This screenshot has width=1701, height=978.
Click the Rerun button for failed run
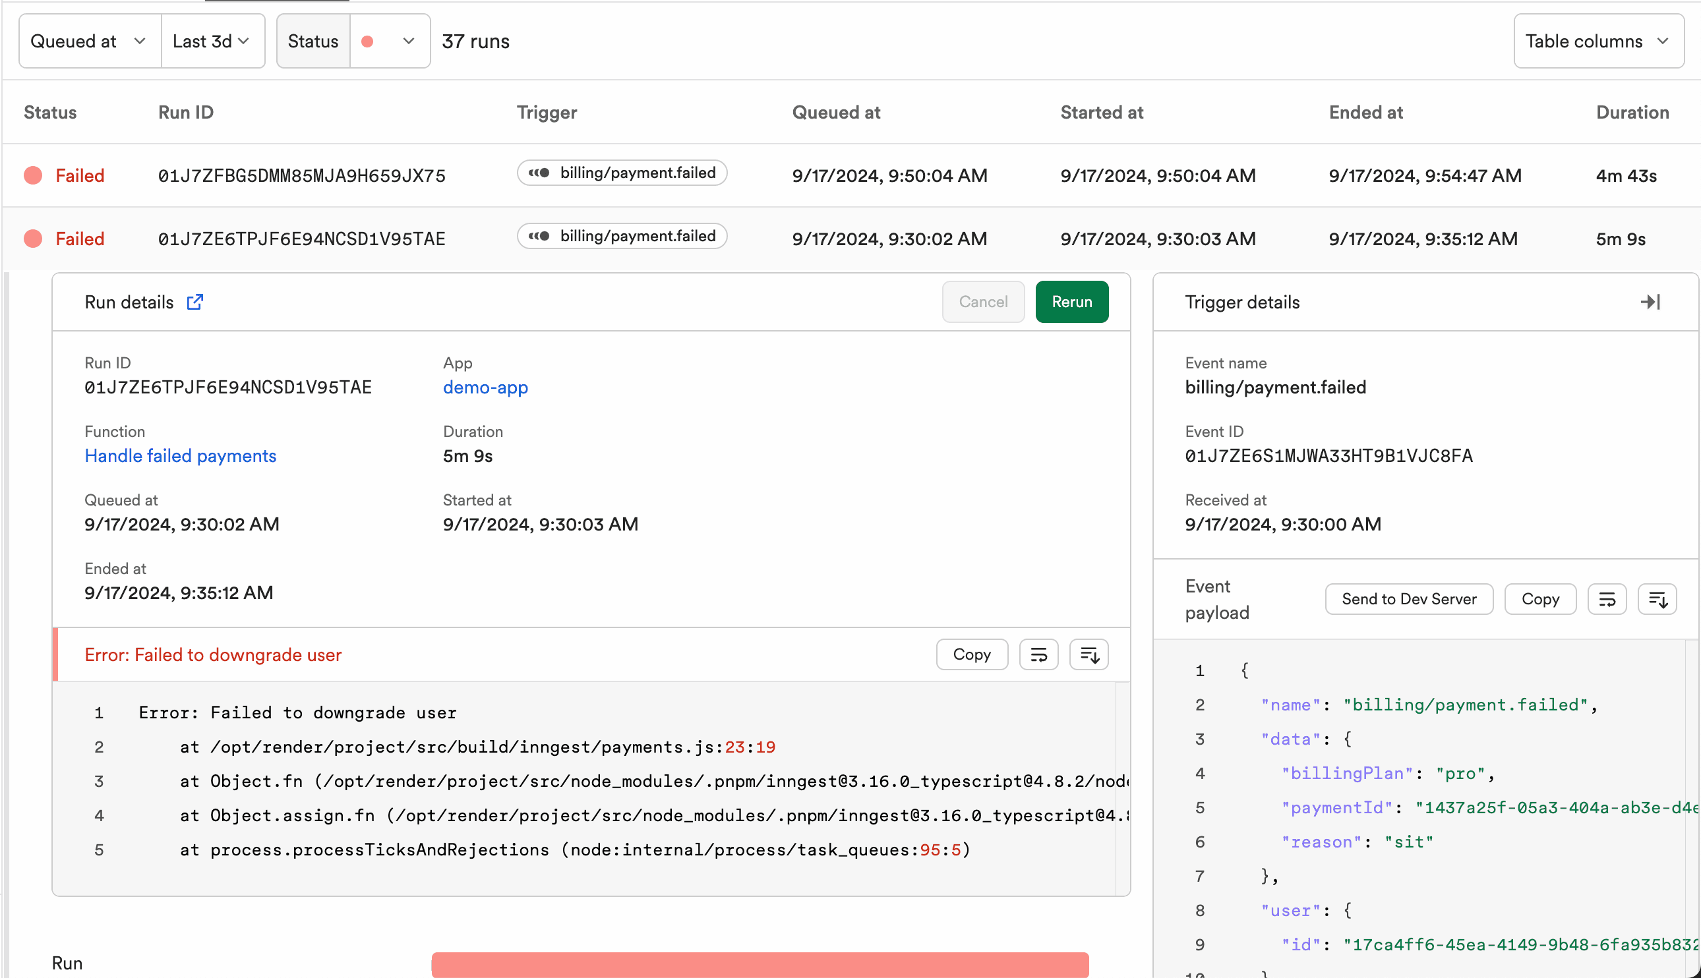click(x=1070, y=301)
